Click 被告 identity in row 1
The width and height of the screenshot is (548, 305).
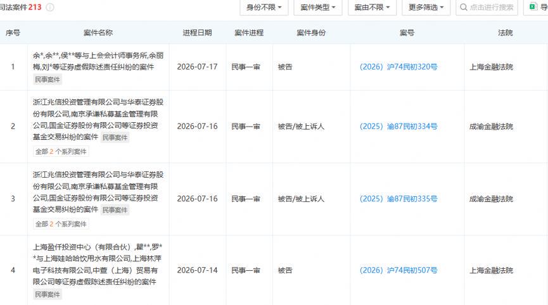(285, 66)
